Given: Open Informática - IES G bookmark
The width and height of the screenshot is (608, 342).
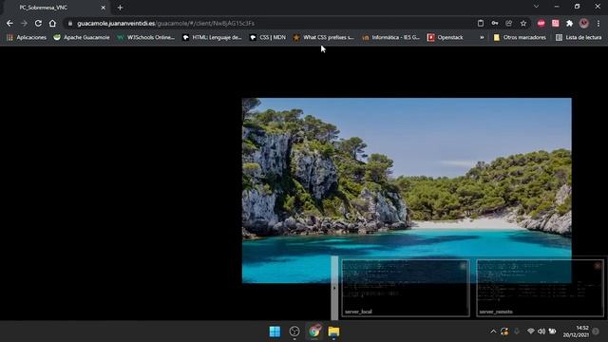Looking at the screenshot, I should pos(390,37).
